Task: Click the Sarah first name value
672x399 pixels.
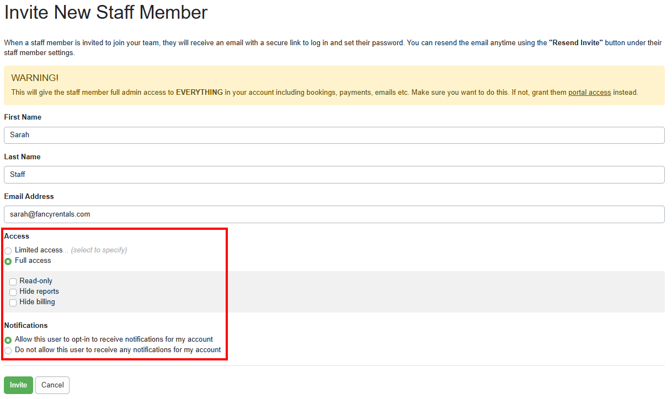Action: click(20, 135)
